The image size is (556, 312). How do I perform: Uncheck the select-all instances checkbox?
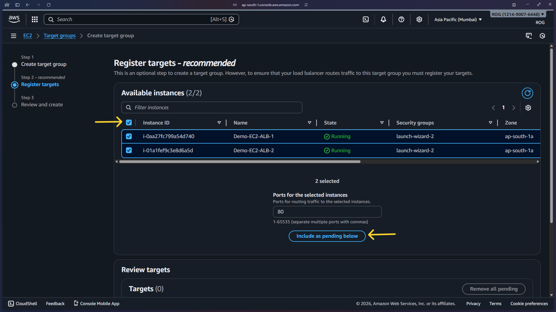(129, 122)
